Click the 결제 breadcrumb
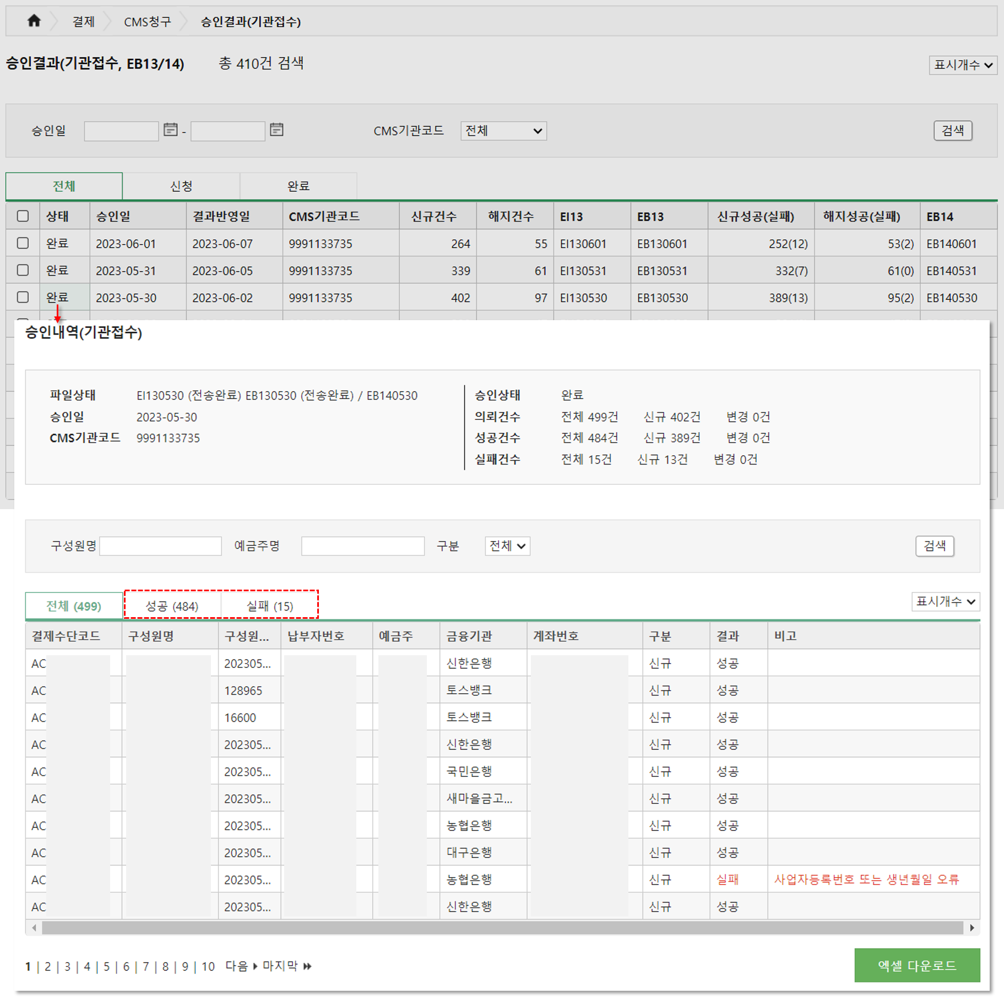 click(x=84, y=21)
